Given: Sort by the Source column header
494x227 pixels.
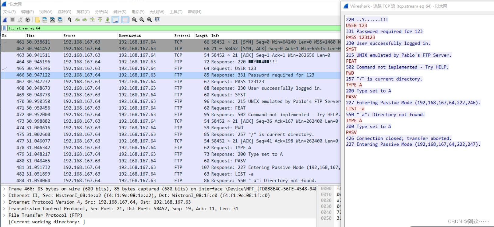Looking at the screenshot, I should [x=90, y=36].
